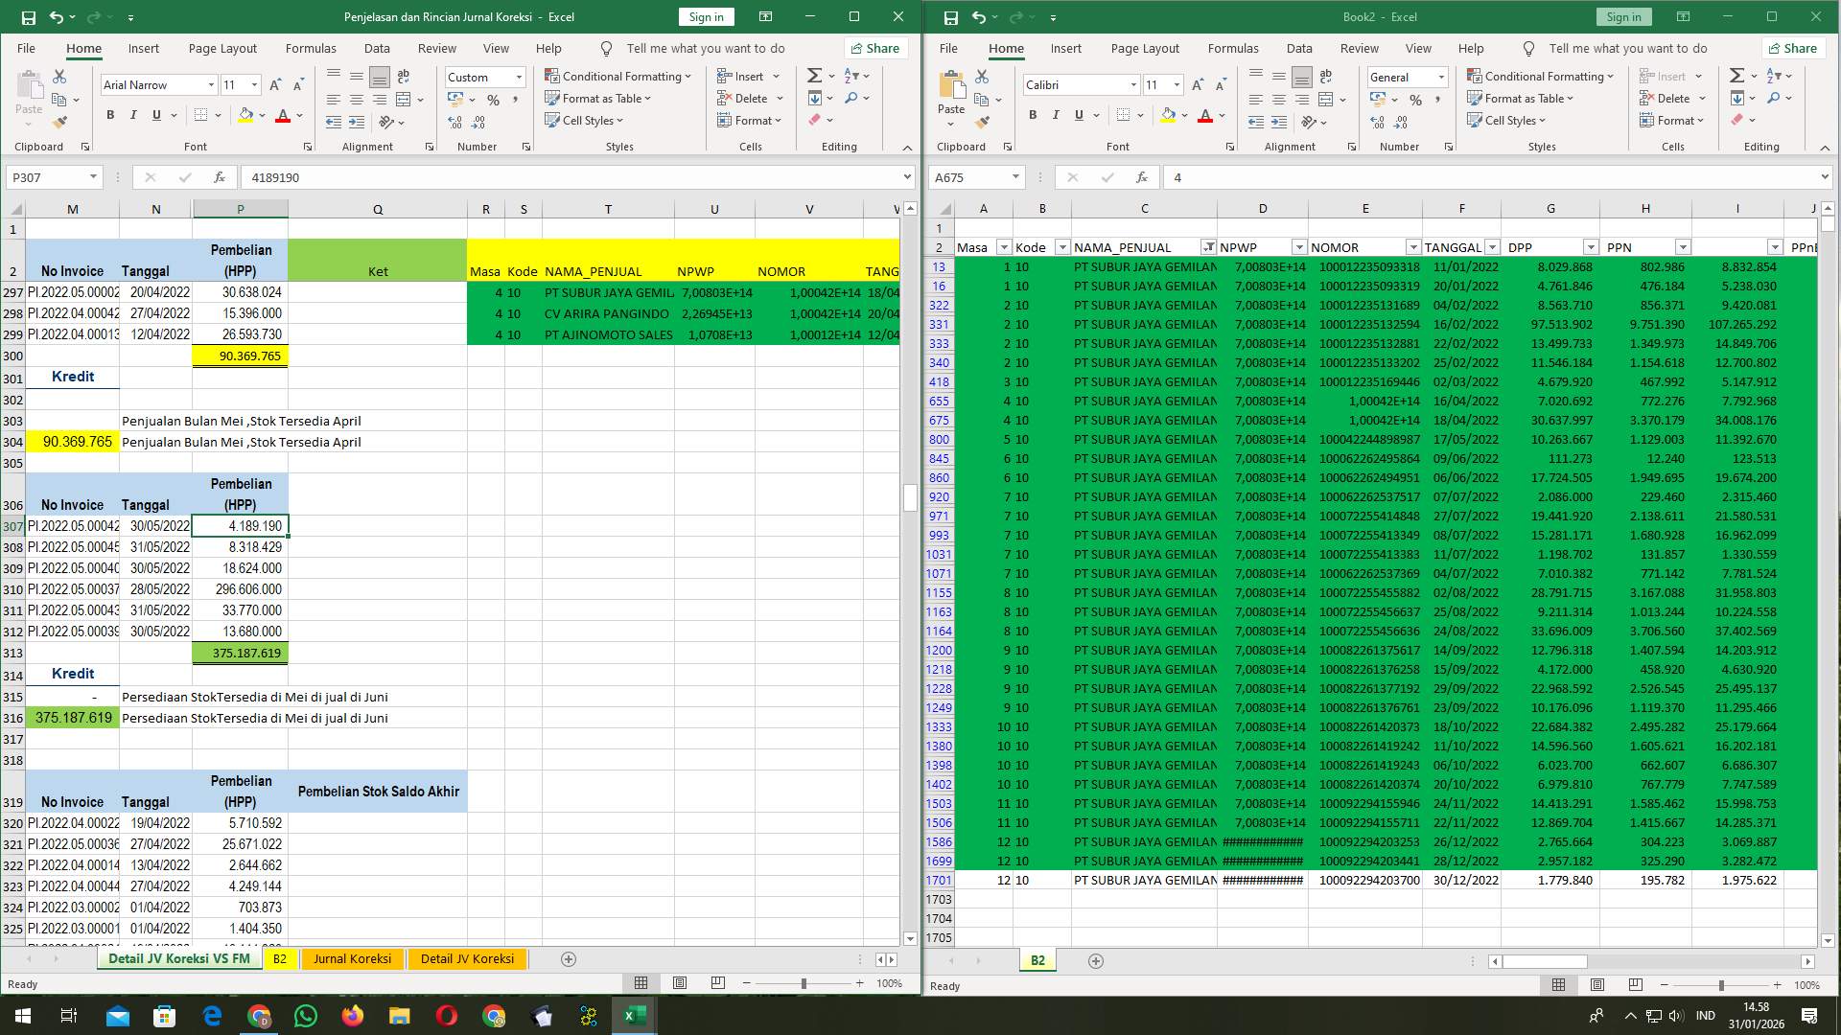Toggle Percent Style in Book2 Number group
The image size is (1841, 1035).
pyautogui.click(x=1416, y=98)
